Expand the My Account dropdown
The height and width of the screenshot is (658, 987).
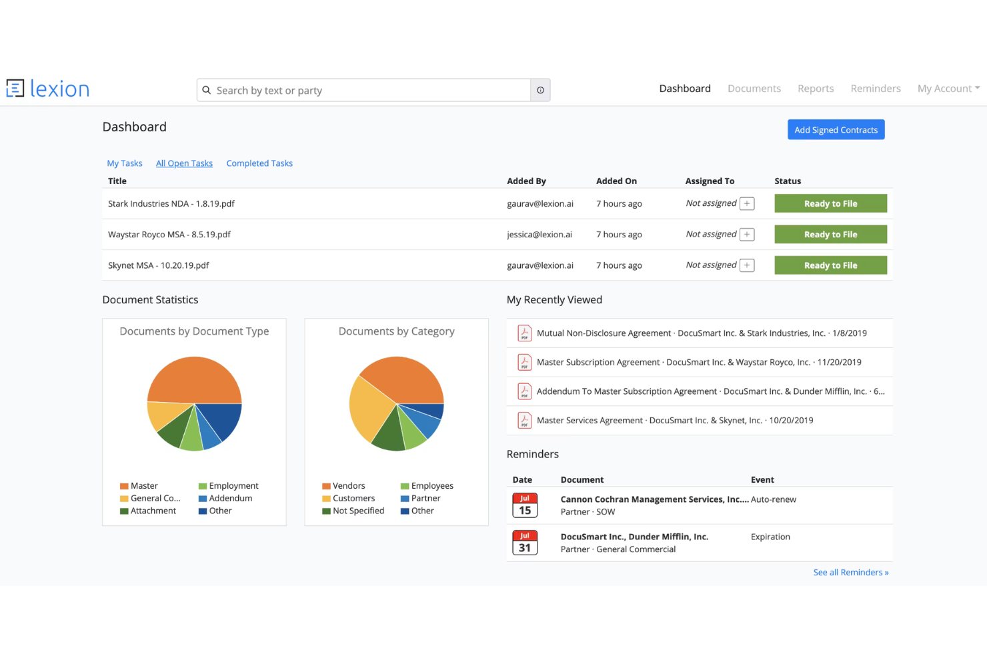pos(948,89)
